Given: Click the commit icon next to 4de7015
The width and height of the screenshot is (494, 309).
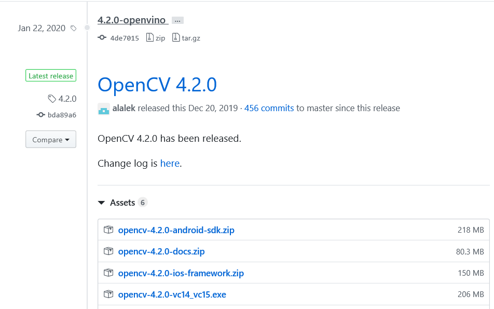Looking at the screenshot, I should coord(102,38).
